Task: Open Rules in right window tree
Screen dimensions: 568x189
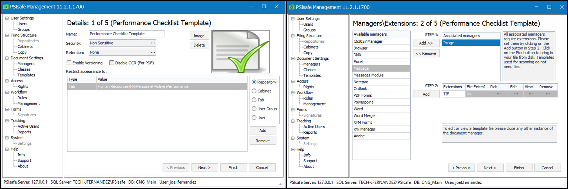Action: tap(308, 98)
